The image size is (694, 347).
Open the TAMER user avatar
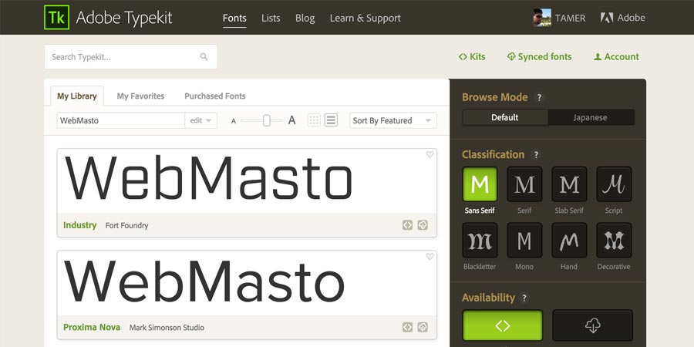pyautogui.click(x=542, y=18)
